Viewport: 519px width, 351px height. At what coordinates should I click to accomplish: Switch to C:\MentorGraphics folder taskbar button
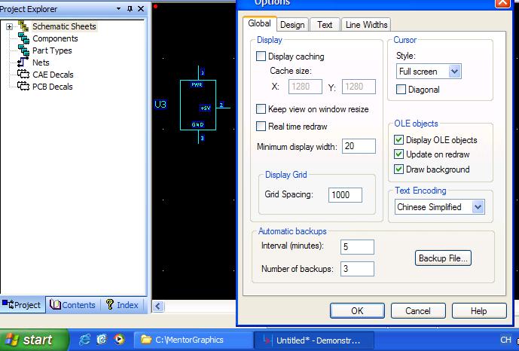coord(193,340)
